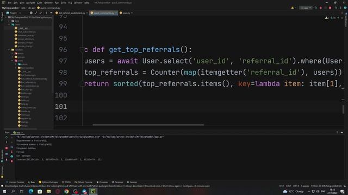Select chat_subscriber.py in the project tree
Screen dimensions: 348x195
click(x=25, y=32)
